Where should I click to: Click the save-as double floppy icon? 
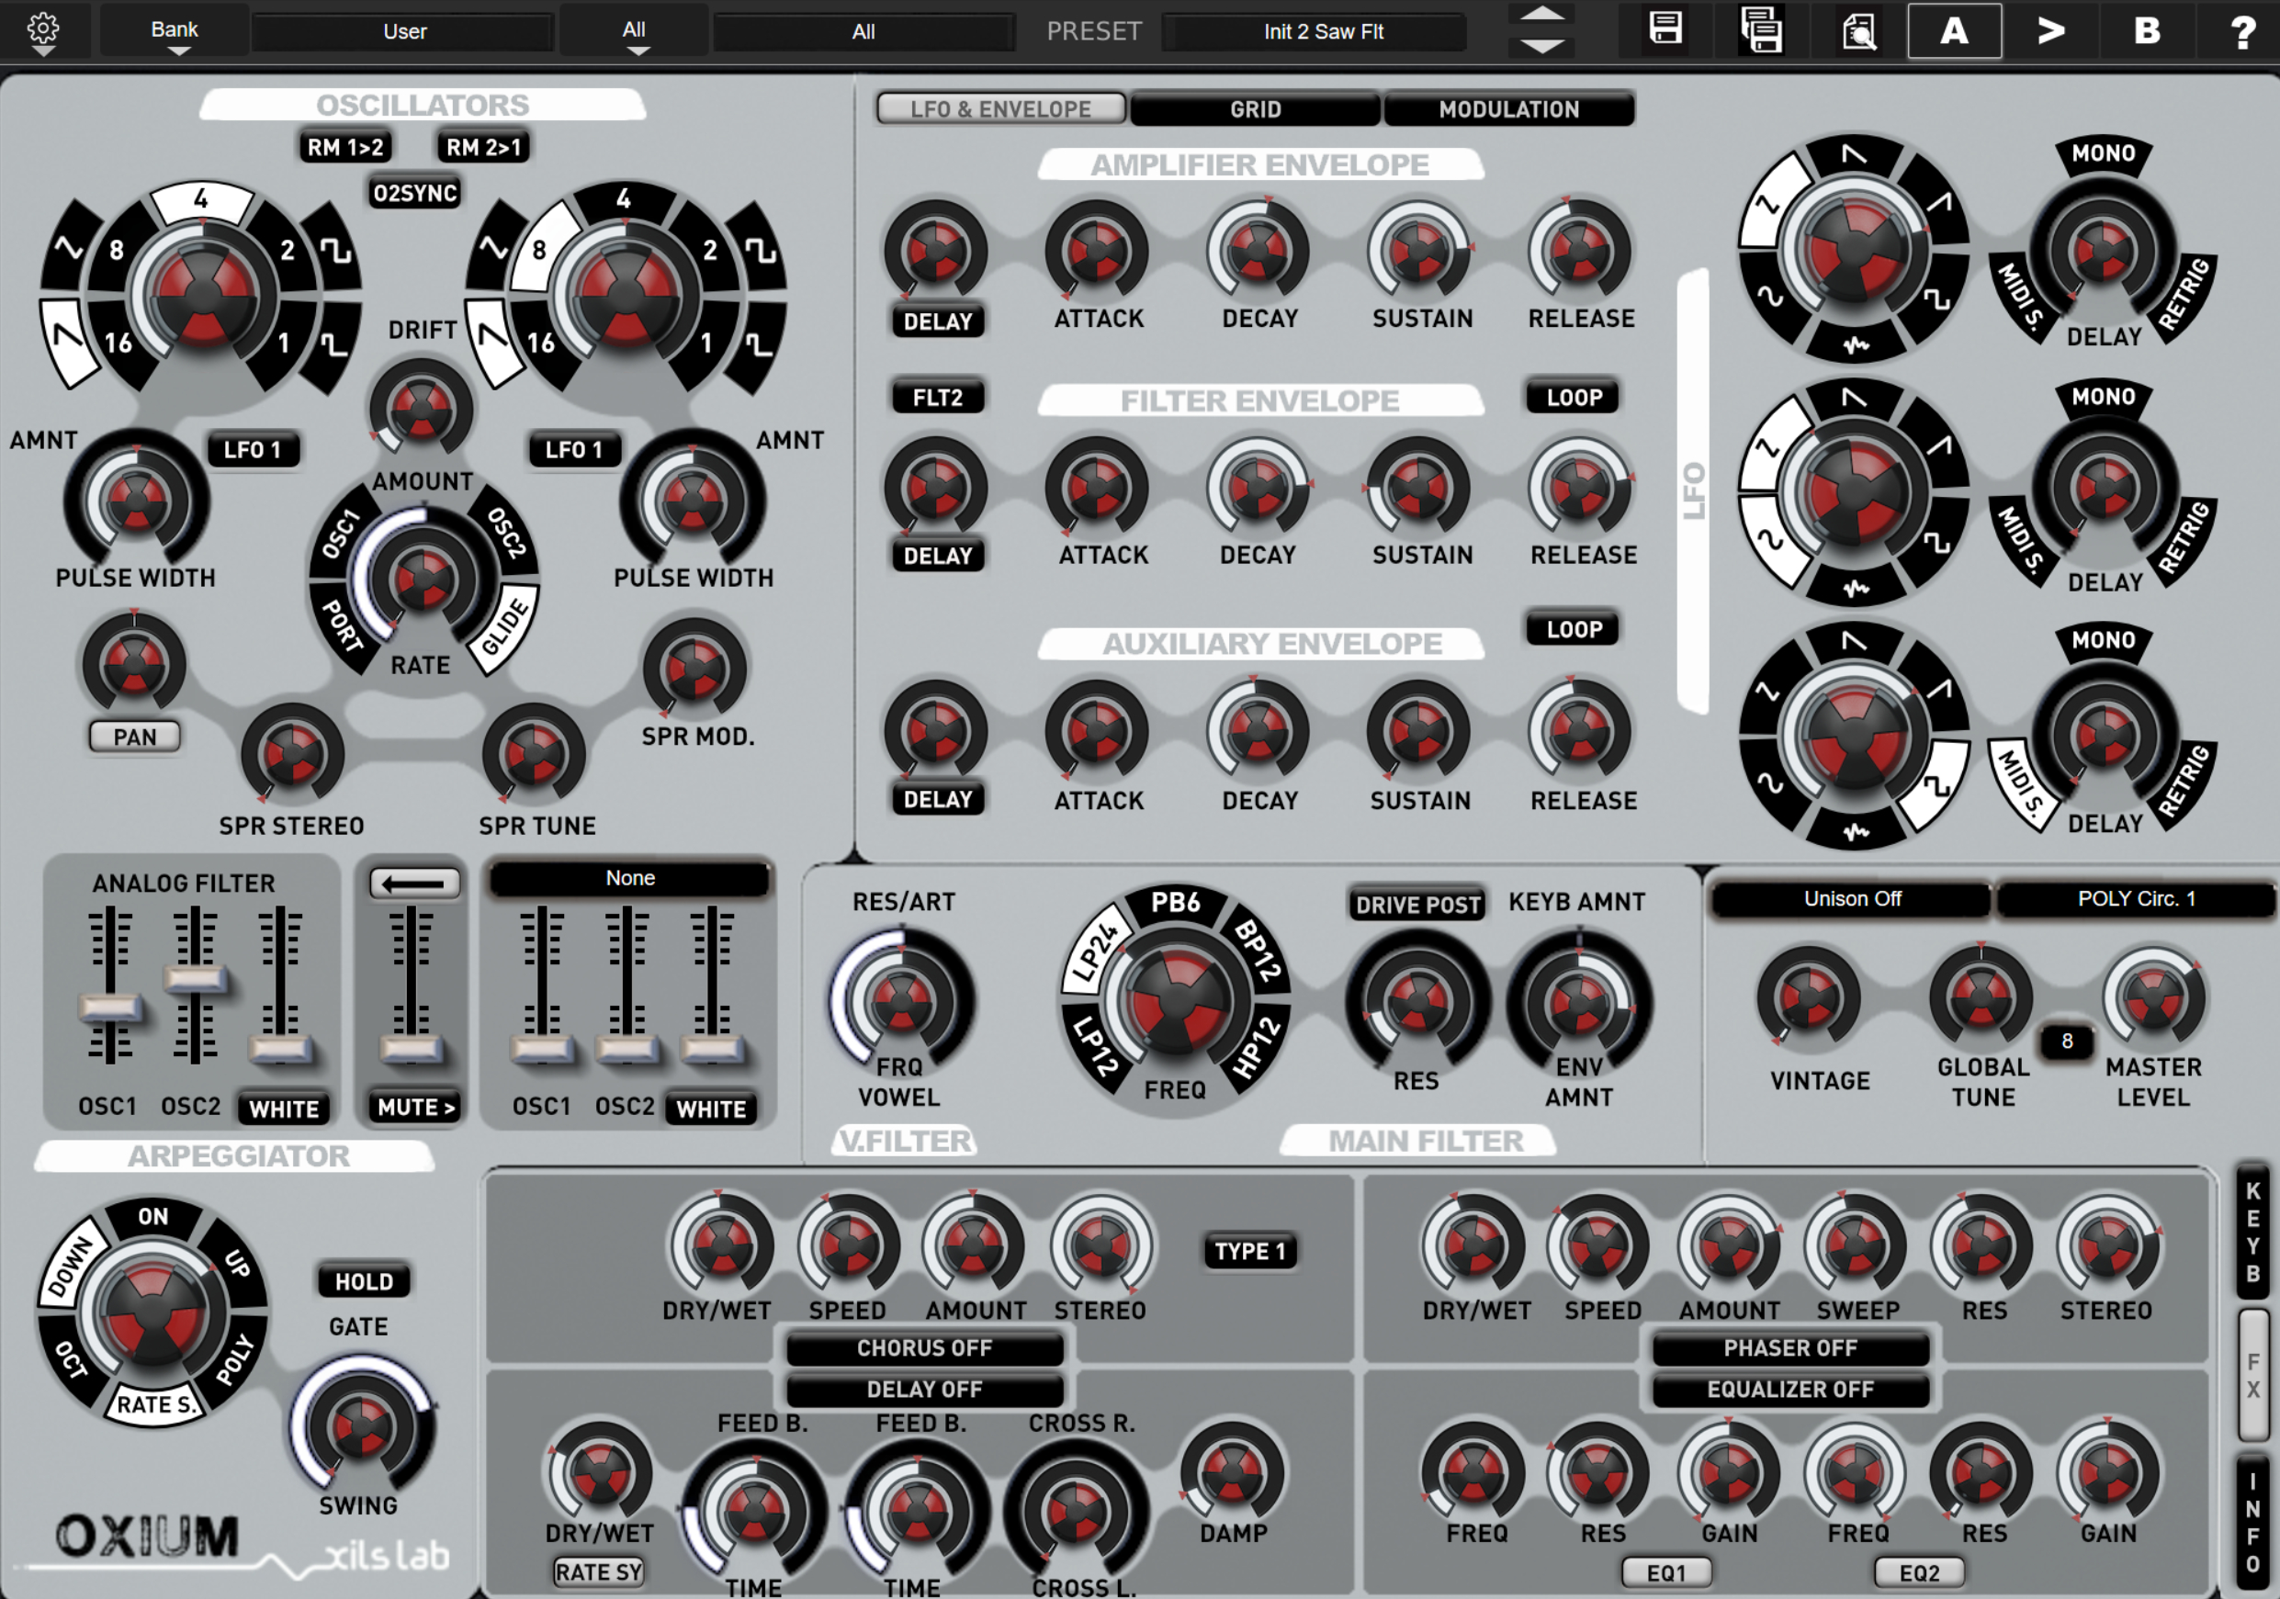click(1761, 29)
